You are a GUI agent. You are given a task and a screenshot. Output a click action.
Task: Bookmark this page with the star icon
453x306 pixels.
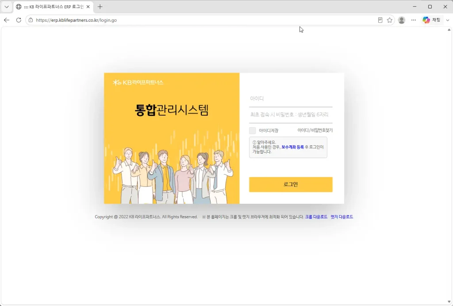389,20
